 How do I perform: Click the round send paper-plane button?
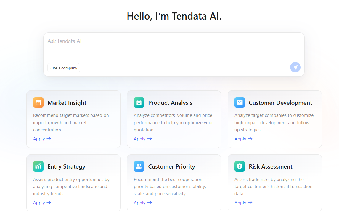[x=295, y=67]
